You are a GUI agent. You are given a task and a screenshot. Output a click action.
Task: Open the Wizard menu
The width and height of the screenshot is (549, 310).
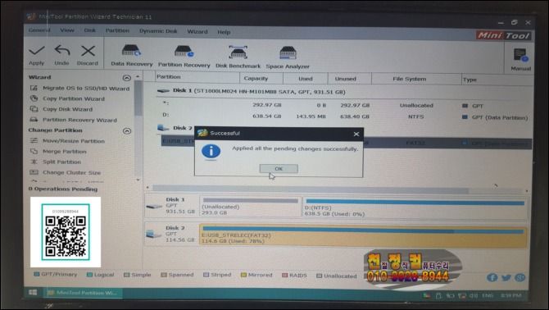pos(197,31)
